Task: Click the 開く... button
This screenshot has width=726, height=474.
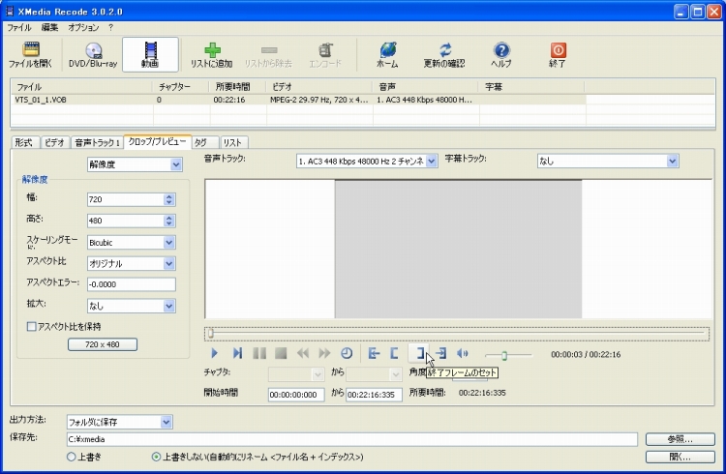Action: click(x=681, y=457)
